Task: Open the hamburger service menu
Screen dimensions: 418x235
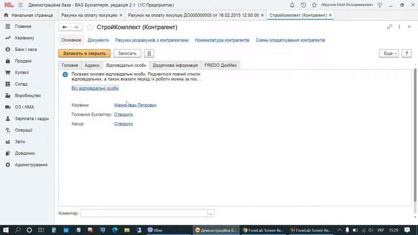Action: point(20,5)
